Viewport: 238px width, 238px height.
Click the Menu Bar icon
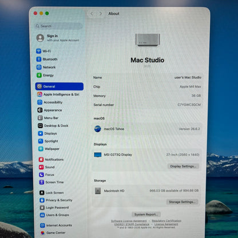tap(40, 118)
